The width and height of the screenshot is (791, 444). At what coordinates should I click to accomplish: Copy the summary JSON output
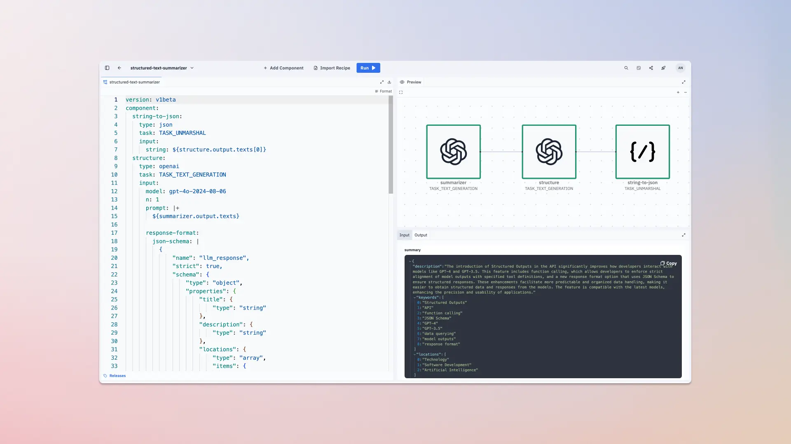pos(669,264)
